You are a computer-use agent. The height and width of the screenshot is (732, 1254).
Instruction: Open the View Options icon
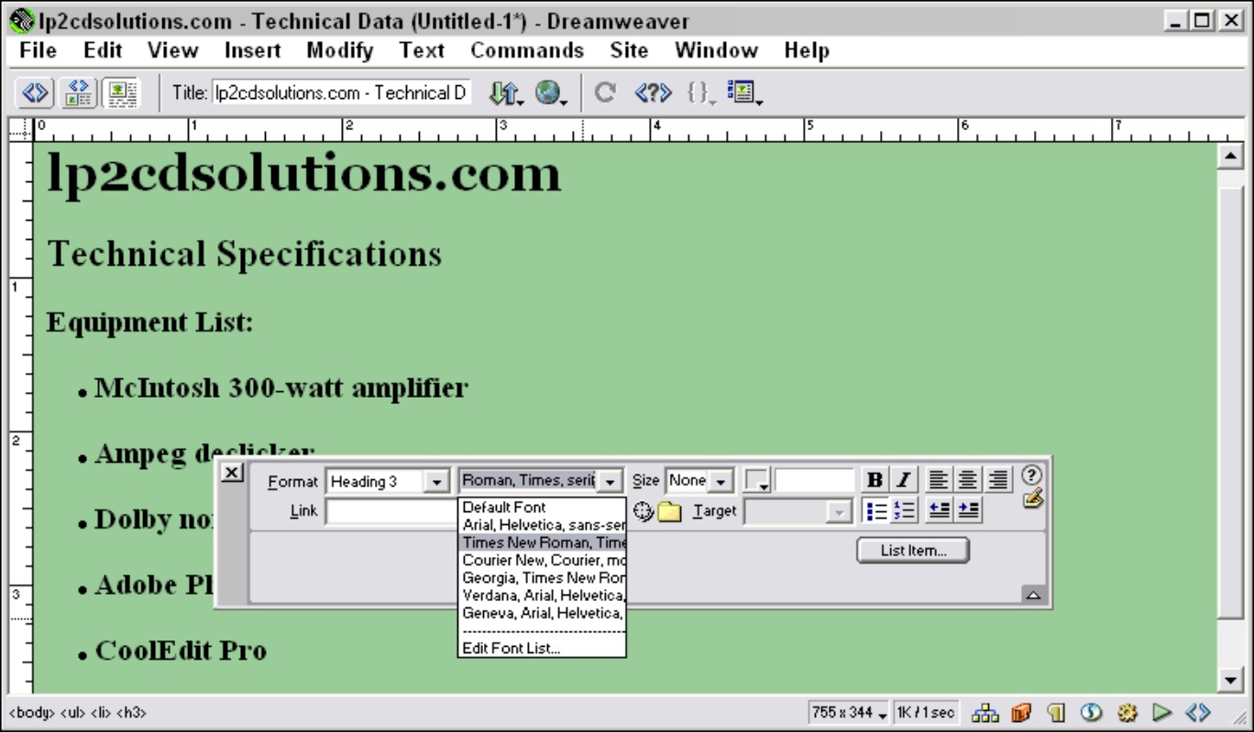click(746, 93)
